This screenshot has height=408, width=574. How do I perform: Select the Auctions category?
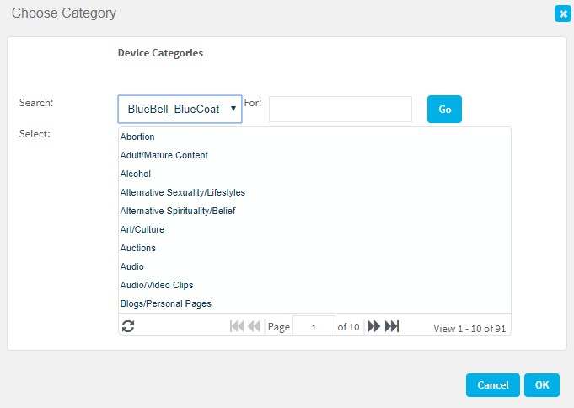138,248
